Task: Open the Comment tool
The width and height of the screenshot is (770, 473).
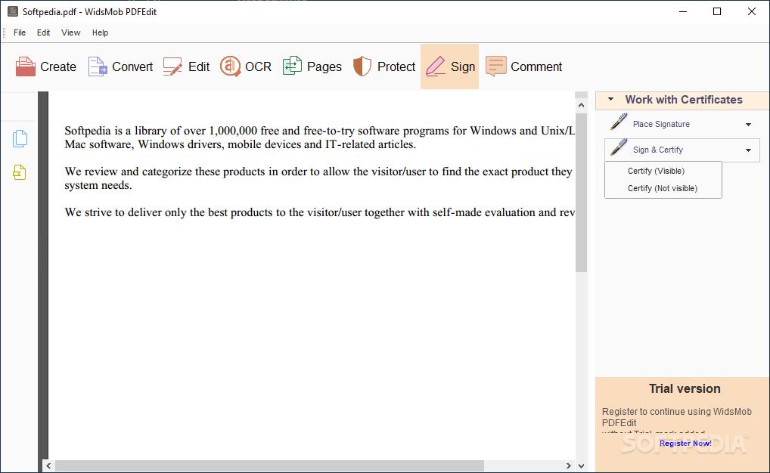Action: 523,66
